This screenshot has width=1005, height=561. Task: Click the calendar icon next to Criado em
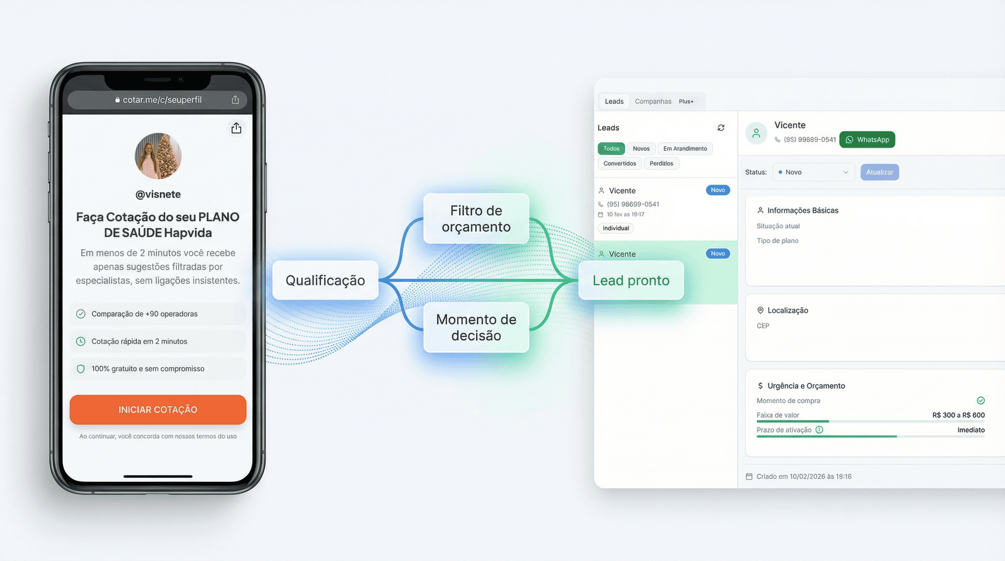749,476
